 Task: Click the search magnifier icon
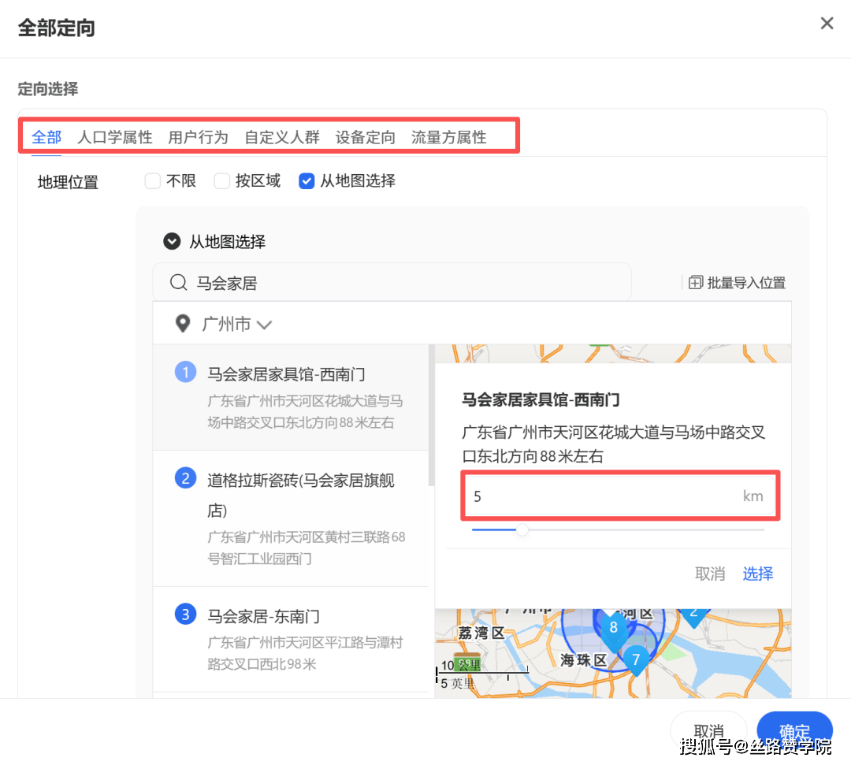coord(179,283)
